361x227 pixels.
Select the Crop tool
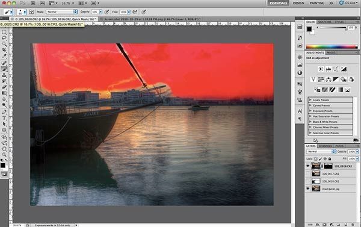click(x=4, y=50)
